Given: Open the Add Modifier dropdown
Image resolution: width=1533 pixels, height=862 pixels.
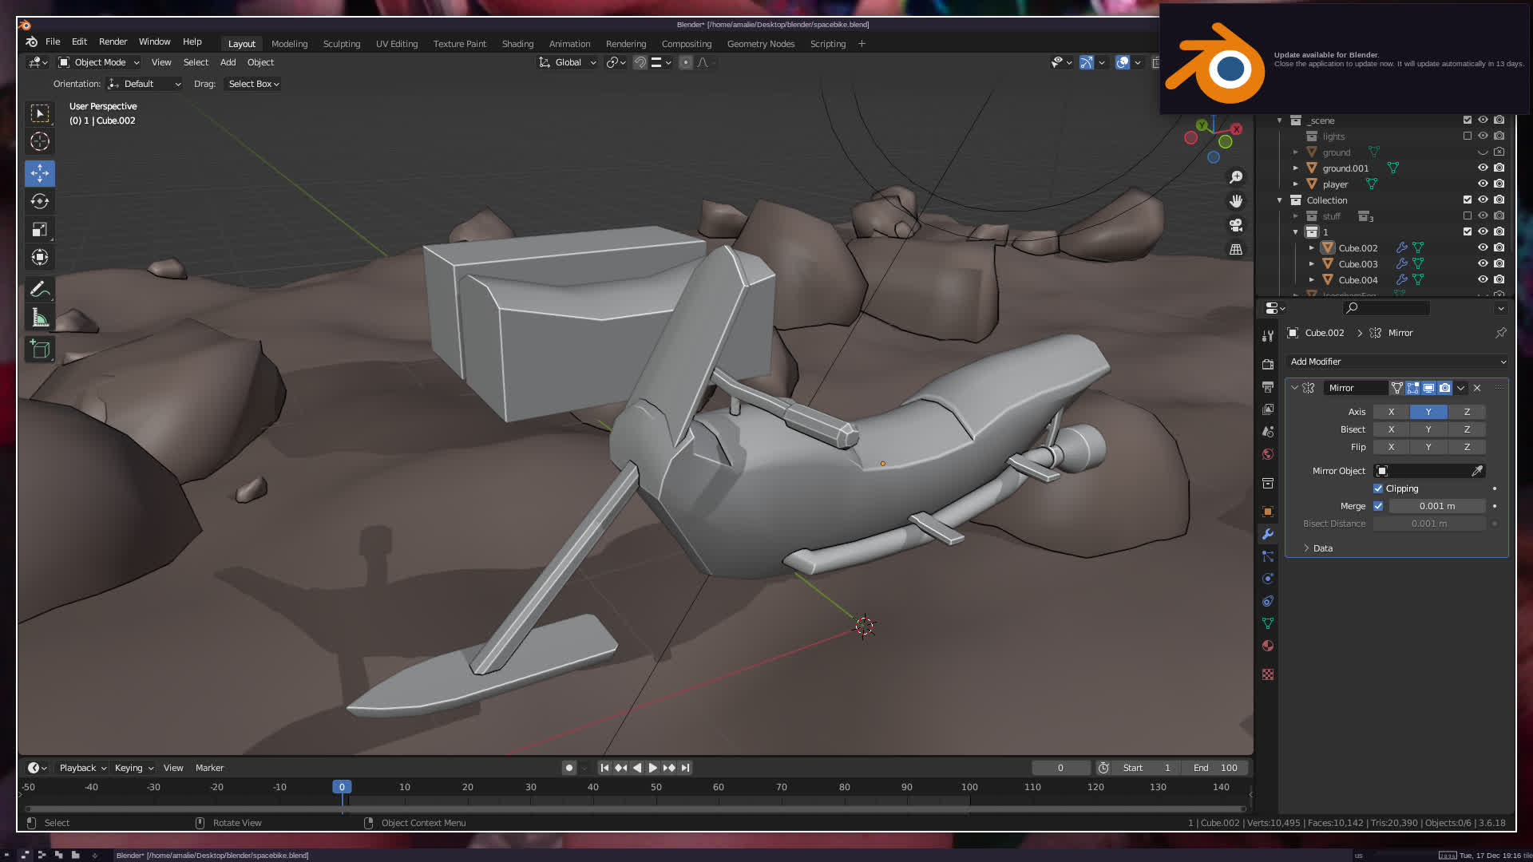Looking at the screenshot, I should pos(1396,362).
